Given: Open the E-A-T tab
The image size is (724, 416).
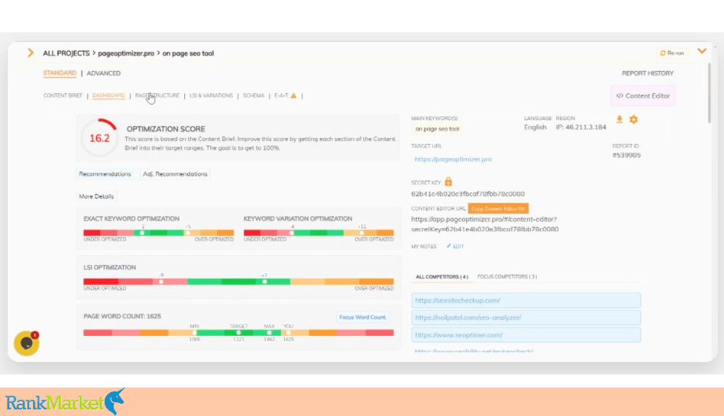Looking at the screenshot, I should coord(281,96).
